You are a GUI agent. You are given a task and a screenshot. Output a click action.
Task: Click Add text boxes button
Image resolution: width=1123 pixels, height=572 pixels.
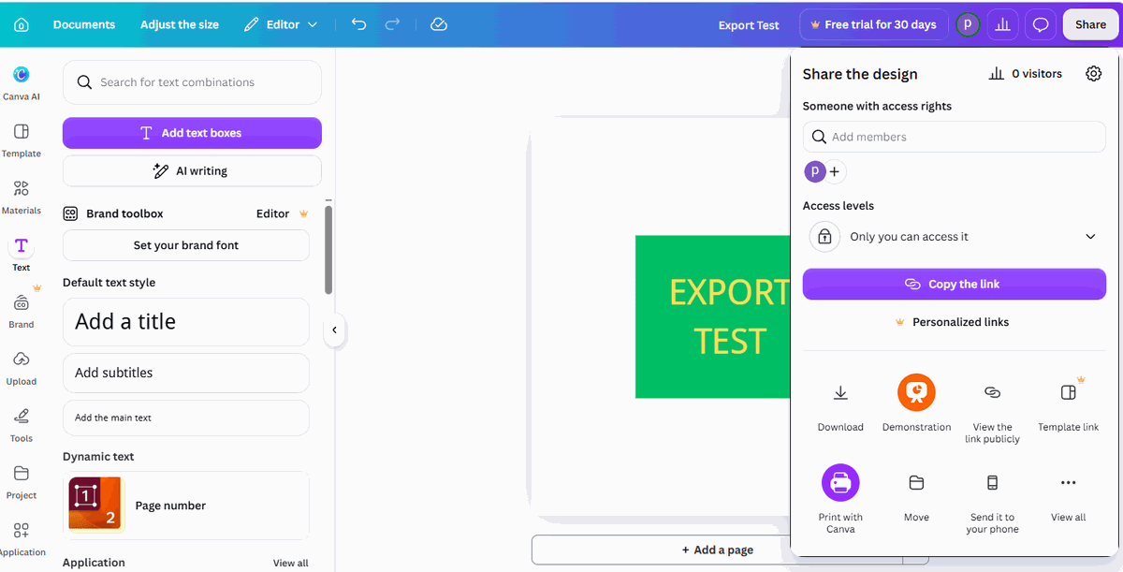click(x=192, y=133)
